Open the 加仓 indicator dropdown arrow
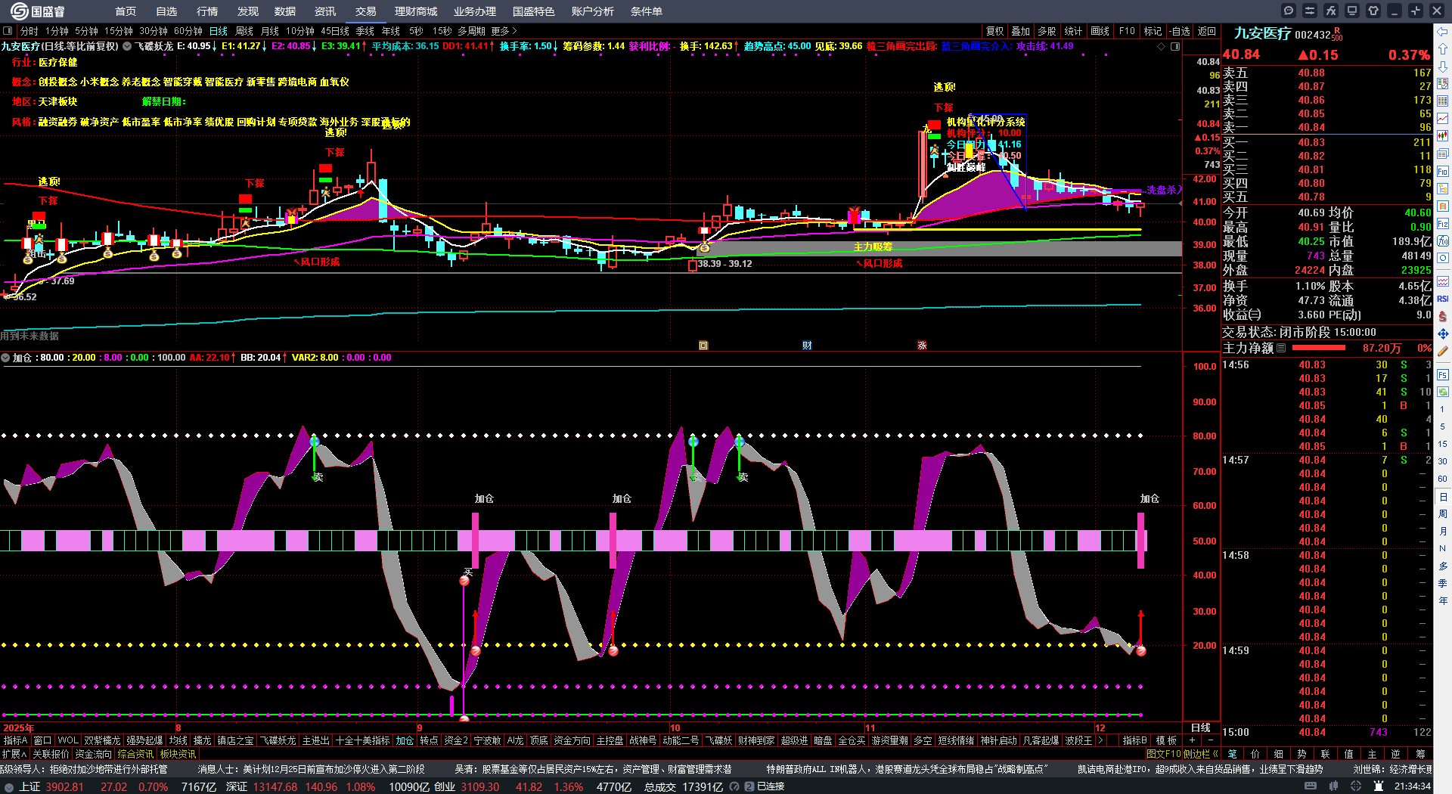 [x=5, y=358]
